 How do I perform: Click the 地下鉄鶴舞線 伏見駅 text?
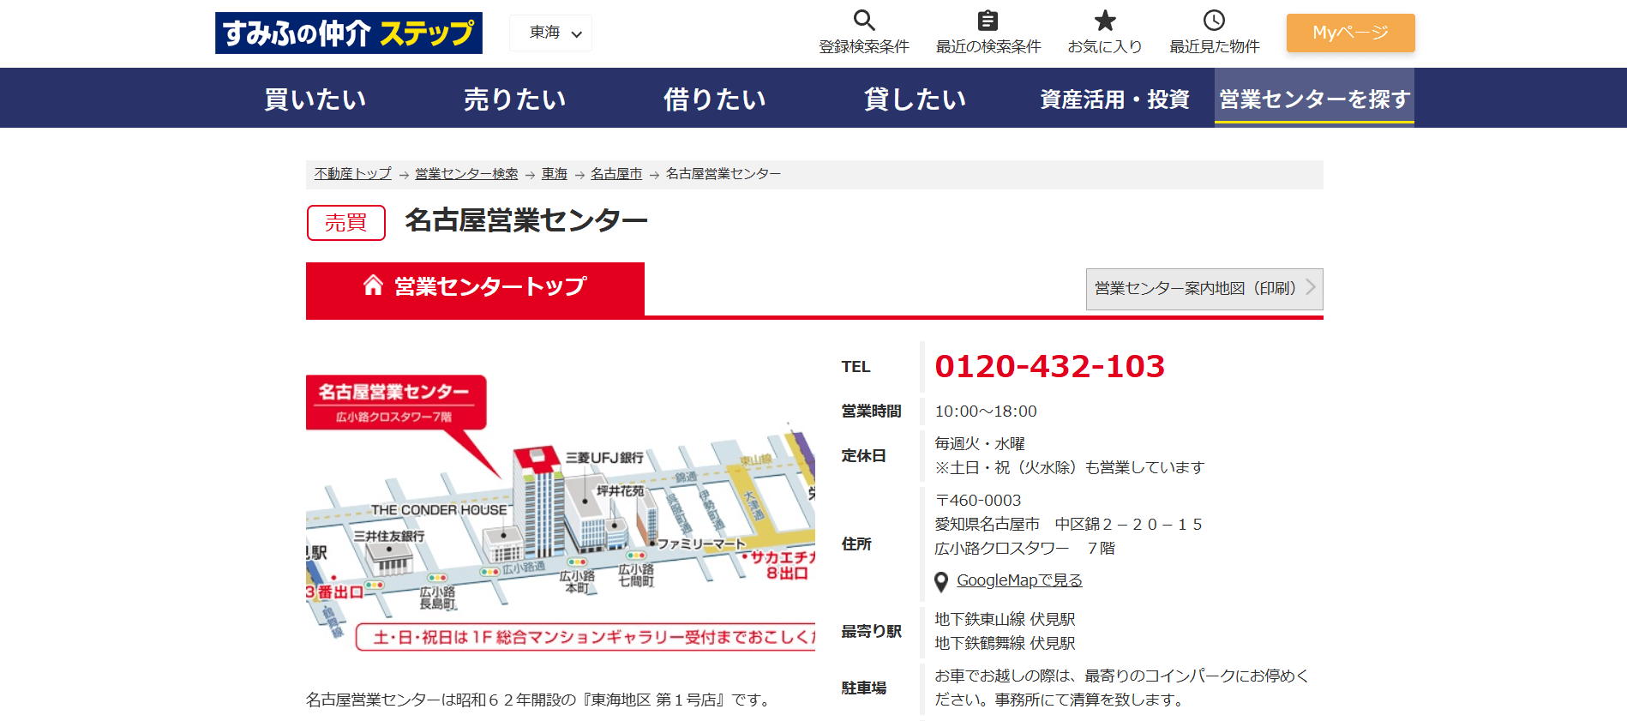point(1005,644)
